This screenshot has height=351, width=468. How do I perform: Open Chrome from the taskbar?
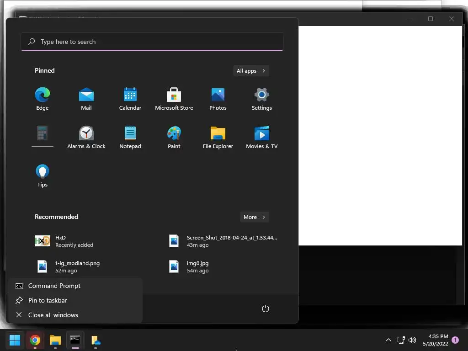[x=35, y=340]
